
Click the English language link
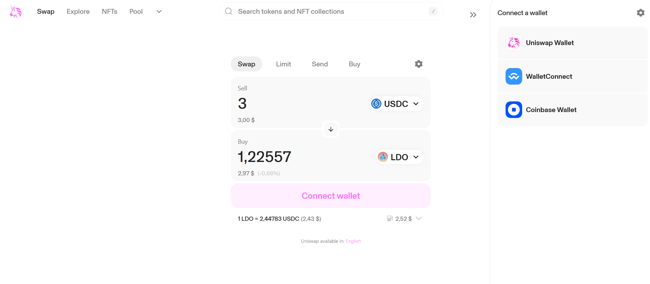353,241
